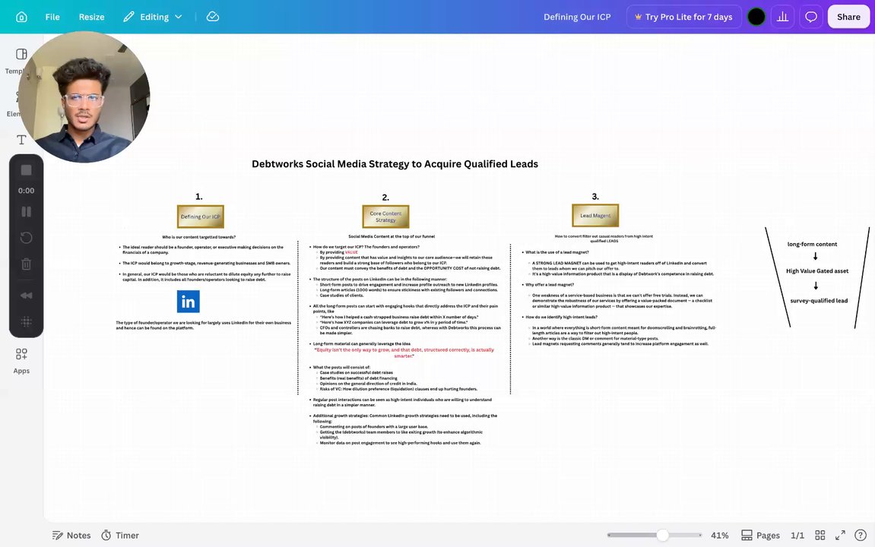
Task: Click the number 2. heading
Action: 385,198
